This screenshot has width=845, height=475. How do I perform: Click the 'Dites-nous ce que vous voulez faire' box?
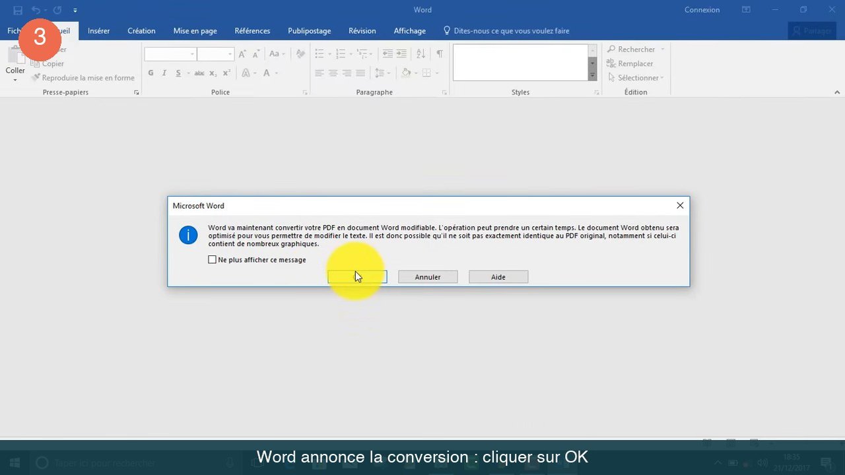[x=506, y=31]
